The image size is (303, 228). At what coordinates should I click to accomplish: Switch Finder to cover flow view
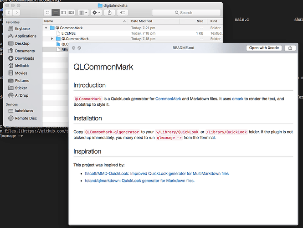tap(71, 13)
